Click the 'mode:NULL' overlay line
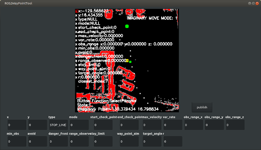 [89, 24]
